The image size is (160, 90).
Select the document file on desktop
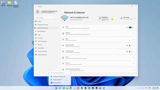(16, 4)
